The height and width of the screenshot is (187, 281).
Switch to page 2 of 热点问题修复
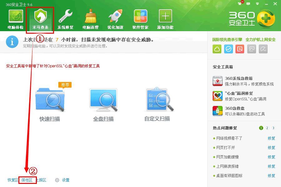point(267,128)
